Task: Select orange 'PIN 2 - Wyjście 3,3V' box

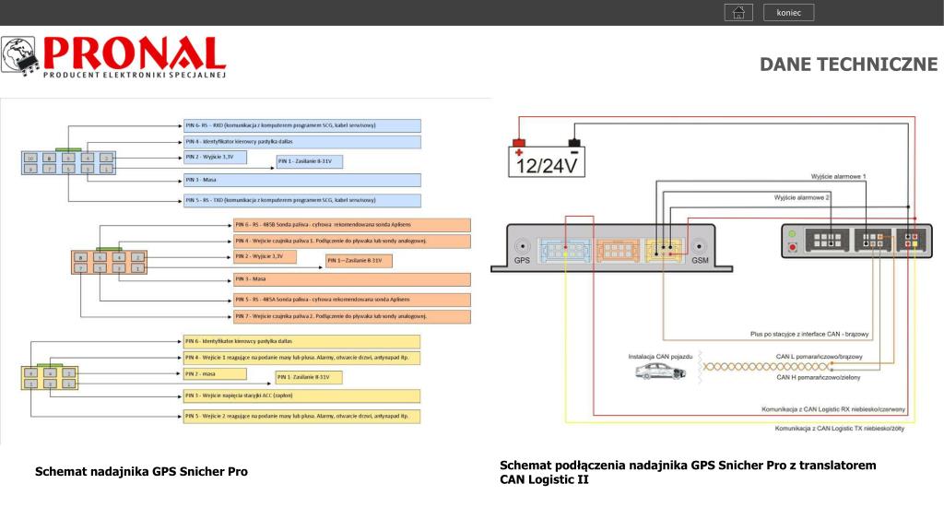Action: (265, 256)
